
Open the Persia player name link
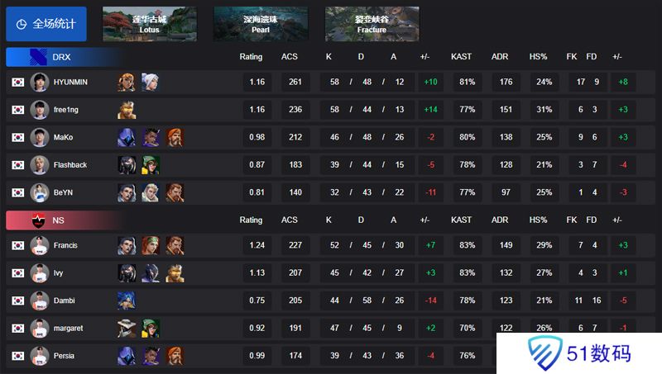click(x=64, y=356)
